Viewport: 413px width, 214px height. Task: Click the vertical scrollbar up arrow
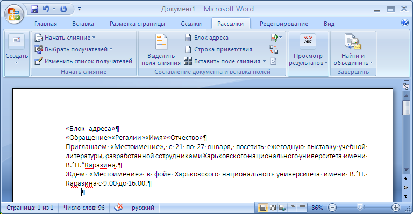point(406,97)
